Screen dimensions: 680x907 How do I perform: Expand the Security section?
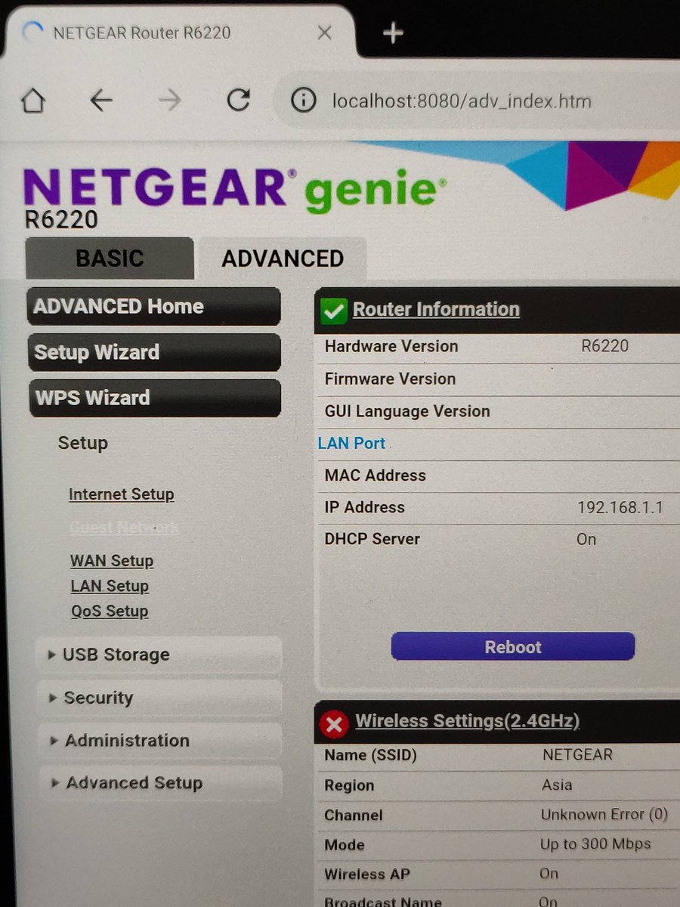(159, 698)
